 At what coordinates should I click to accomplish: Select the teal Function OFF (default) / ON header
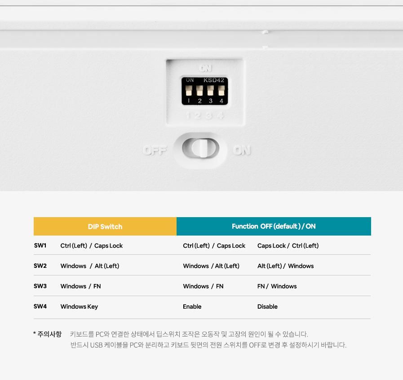[x=274, y=227]
